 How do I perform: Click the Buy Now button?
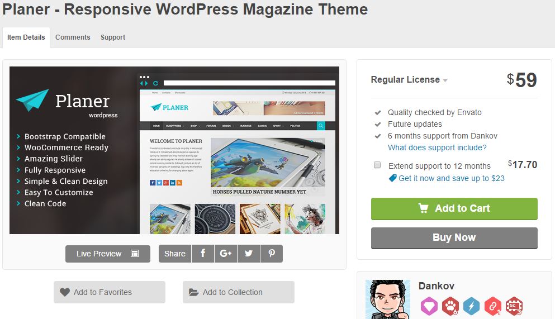(454, 237)
